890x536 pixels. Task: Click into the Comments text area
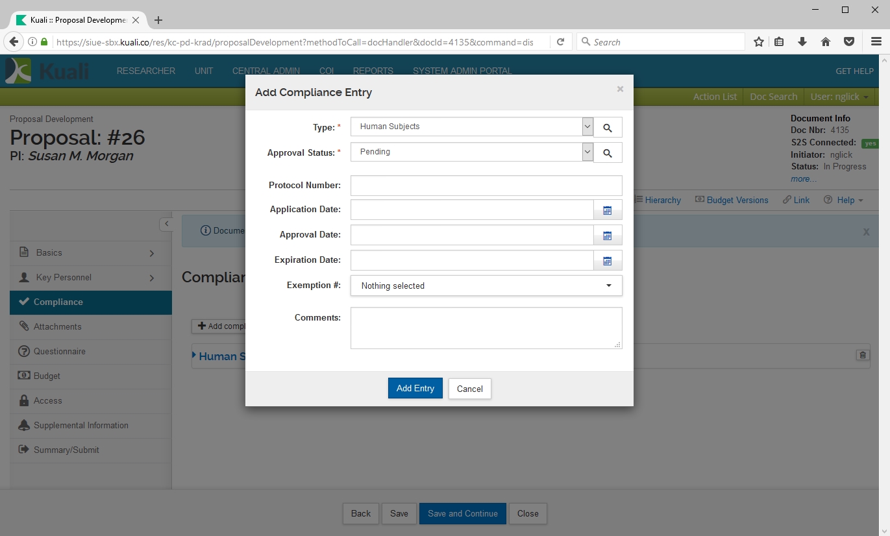(x=486, y=328)
